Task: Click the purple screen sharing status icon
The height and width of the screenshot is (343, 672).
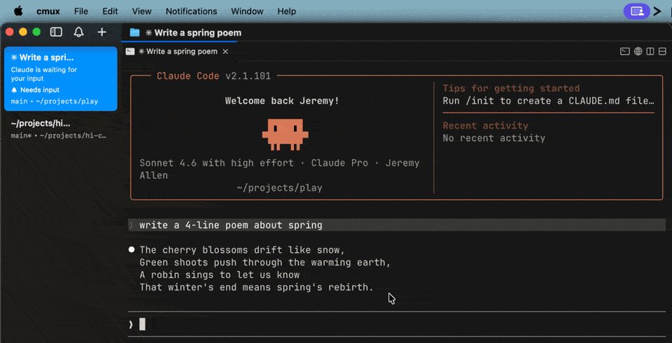Action: point(638,11)
